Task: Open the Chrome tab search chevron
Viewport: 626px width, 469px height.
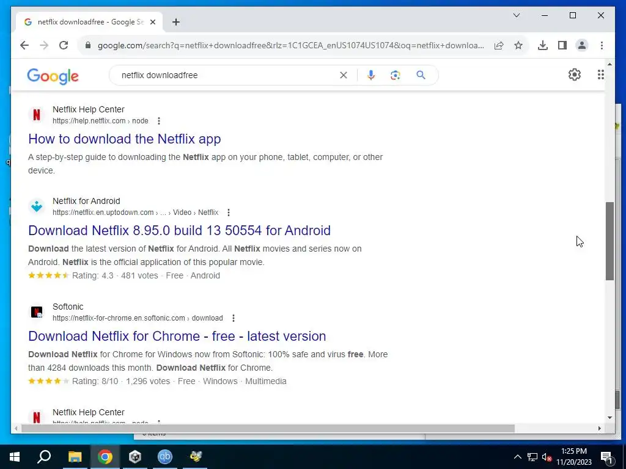Action: [516, 15]
